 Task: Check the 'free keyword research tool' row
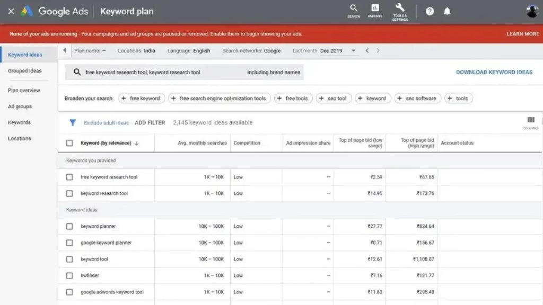pos(69,177)
